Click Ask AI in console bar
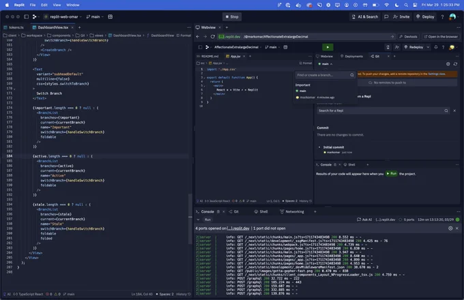Viewport: 464px width, 300px height. point(364,220)
